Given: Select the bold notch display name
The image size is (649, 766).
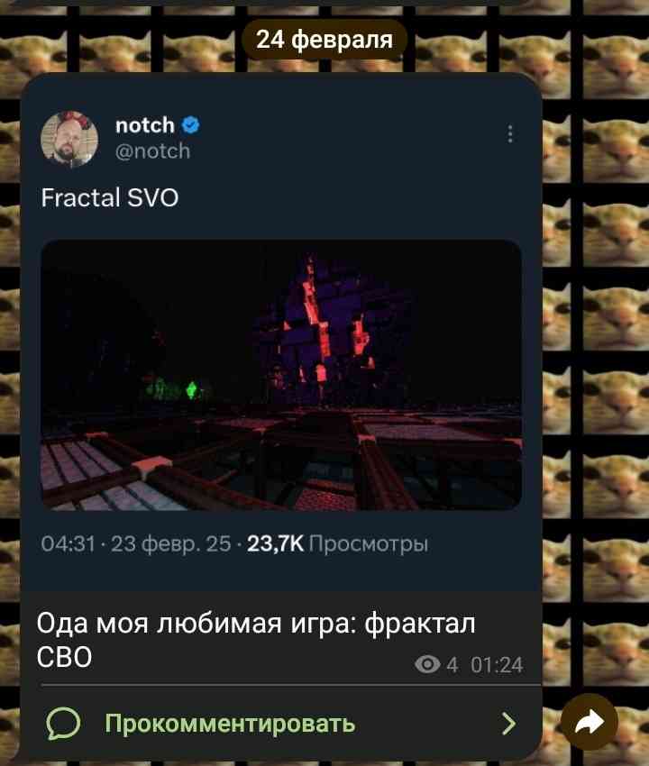Looking at the screenshot, I should 145,125.
